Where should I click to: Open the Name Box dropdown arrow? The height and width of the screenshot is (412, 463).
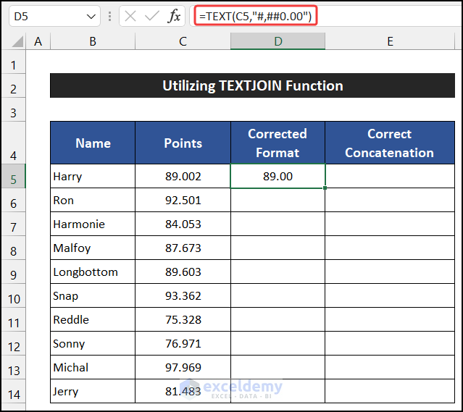(x=91, y=16)
